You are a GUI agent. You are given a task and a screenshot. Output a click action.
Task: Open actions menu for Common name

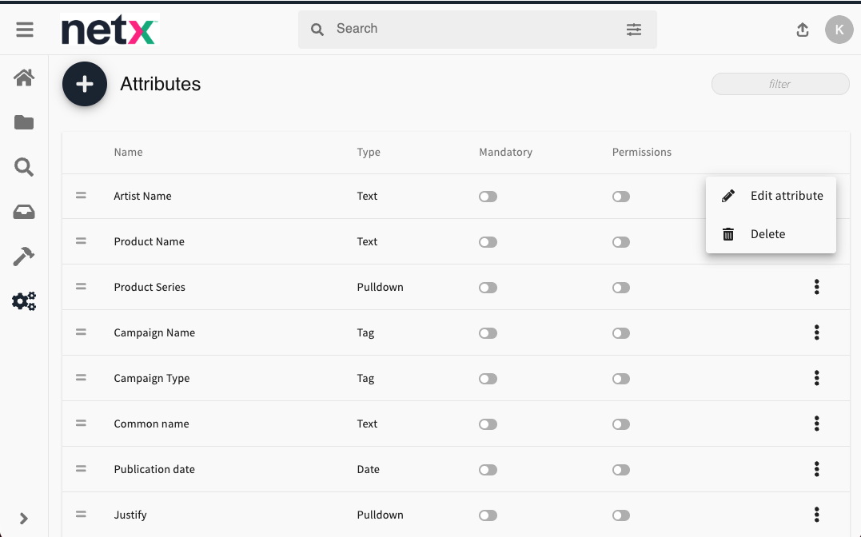pos(816,424)
